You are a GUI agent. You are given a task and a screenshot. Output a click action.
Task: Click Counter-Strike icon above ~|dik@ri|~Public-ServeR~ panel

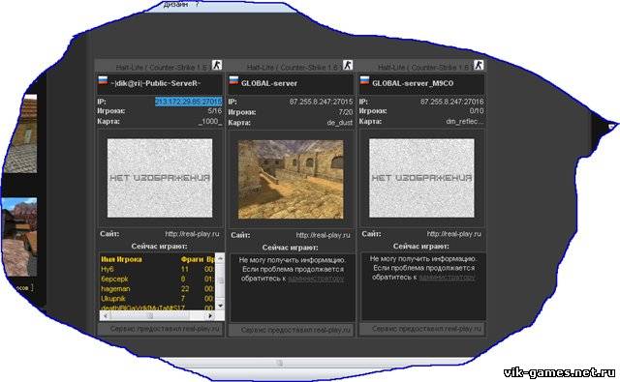coord(217,66)
